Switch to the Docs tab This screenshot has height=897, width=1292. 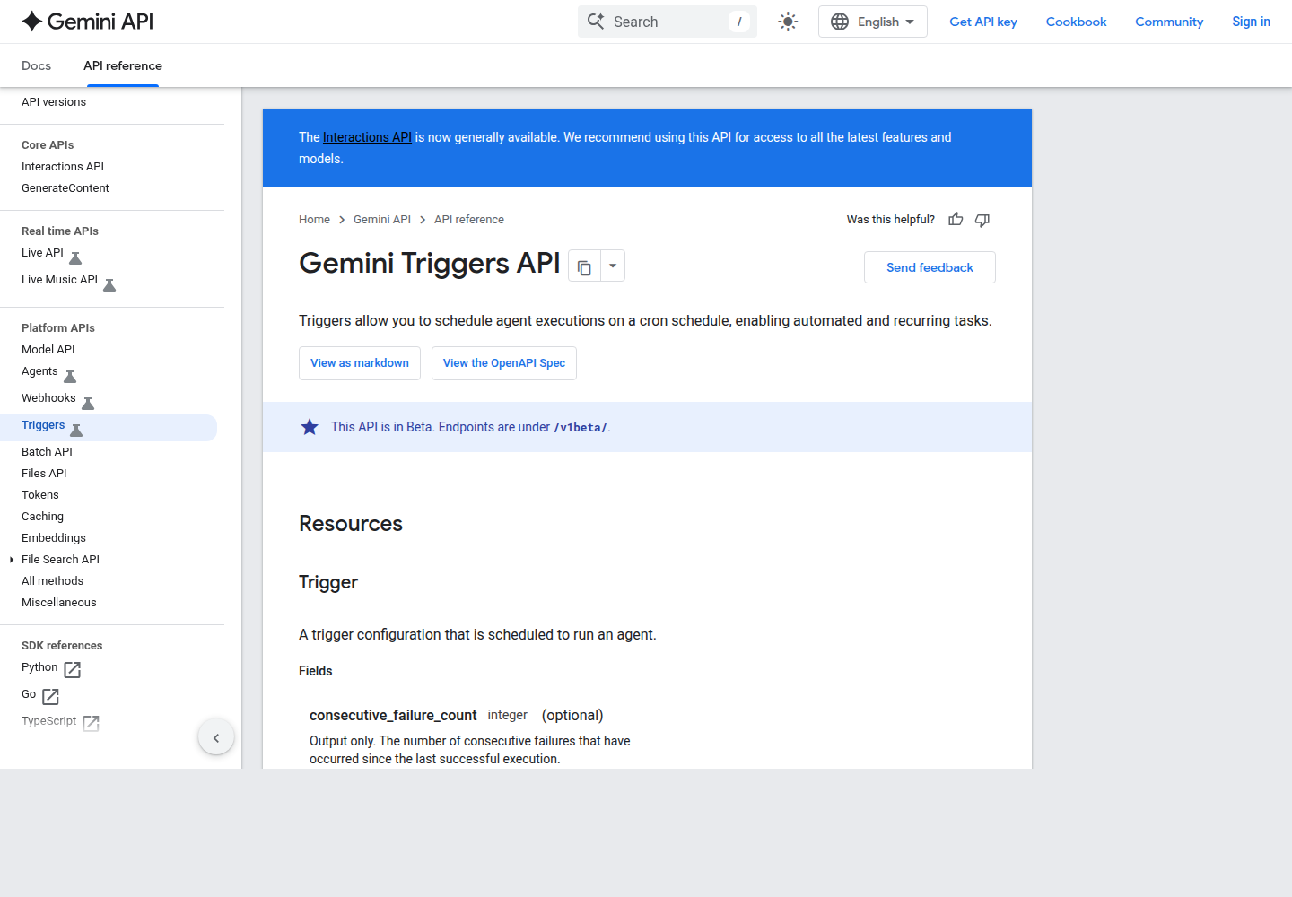pos(36,65)
